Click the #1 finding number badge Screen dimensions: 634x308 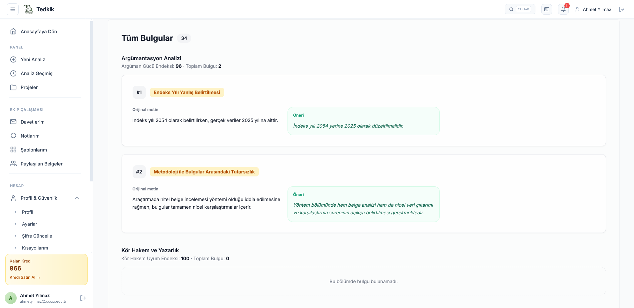139,92
